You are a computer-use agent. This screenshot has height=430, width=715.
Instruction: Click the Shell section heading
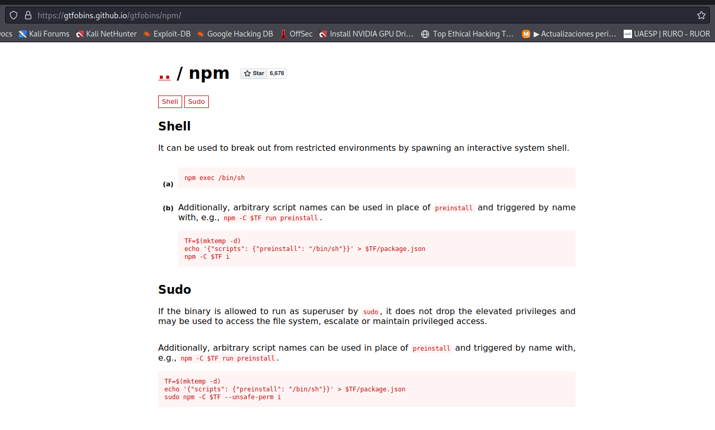pos(174,126)
